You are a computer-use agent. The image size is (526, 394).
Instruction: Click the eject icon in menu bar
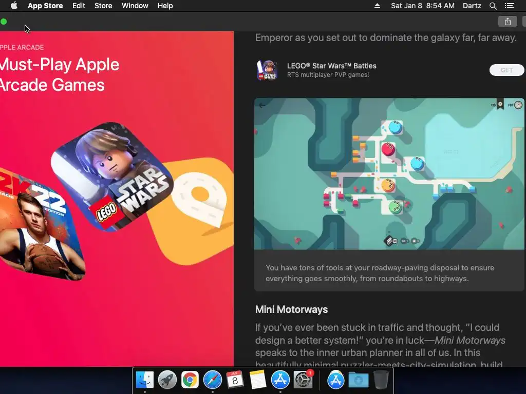(x=377, y=6)
